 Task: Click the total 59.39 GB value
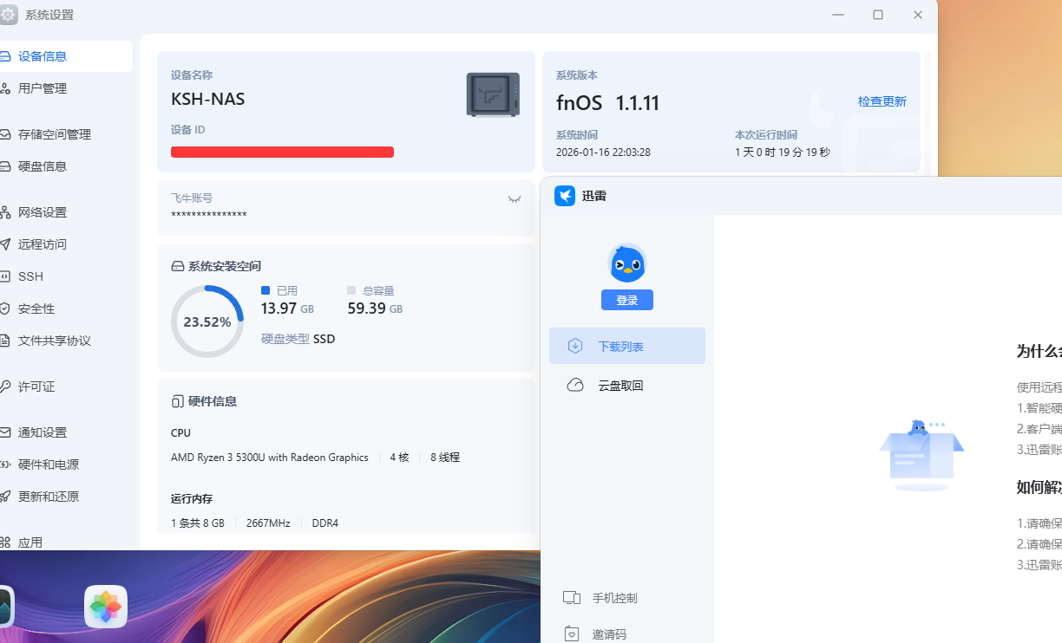[375, 308]
